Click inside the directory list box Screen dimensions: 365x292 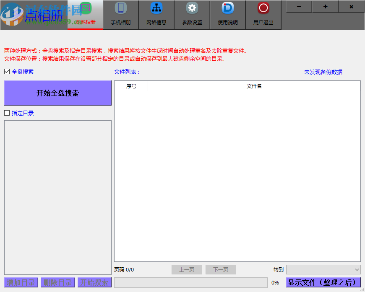point(58,197)
